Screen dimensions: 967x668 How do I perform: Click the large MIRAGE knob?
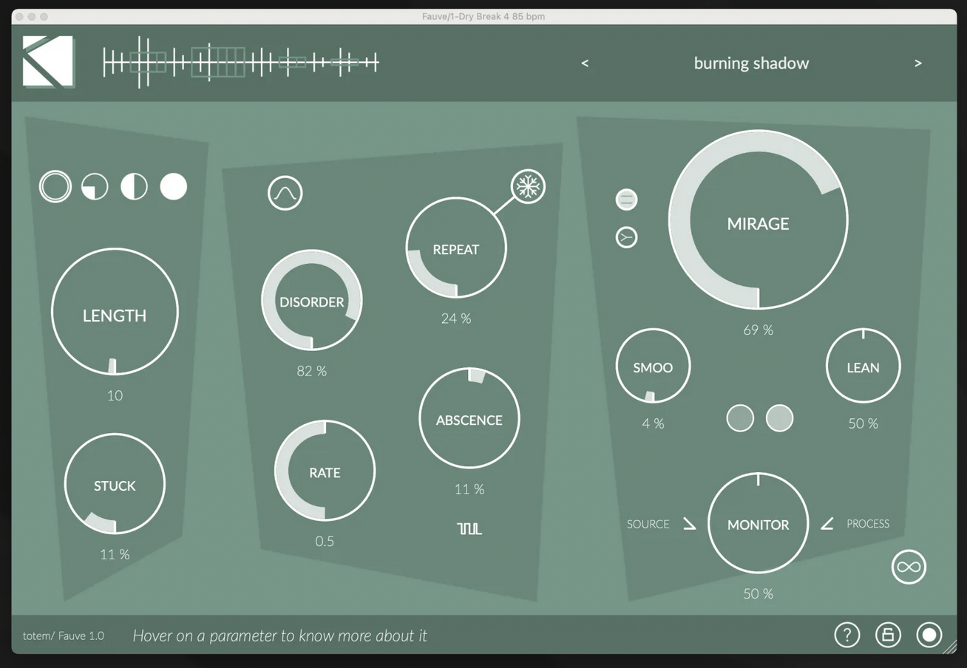[x=759, y=219]
